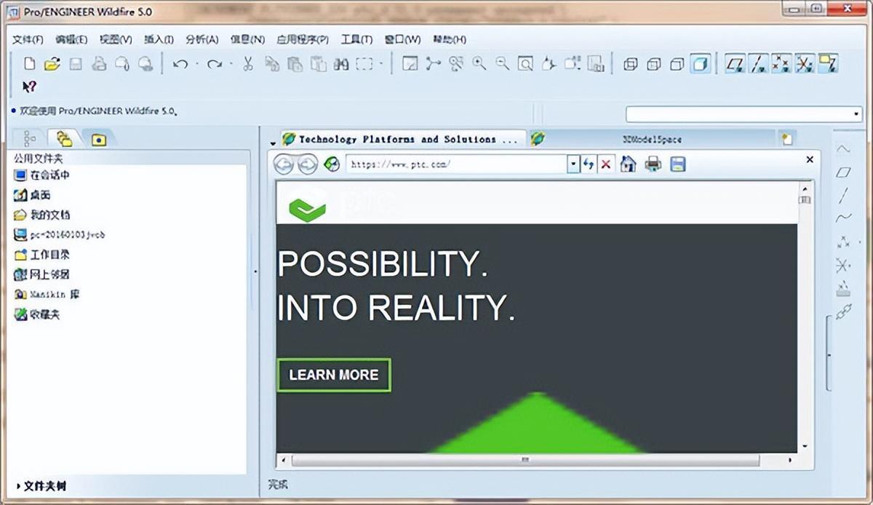
Task: Browser pane: click the Save floppy icon
Action: click(x=678, y=164)
